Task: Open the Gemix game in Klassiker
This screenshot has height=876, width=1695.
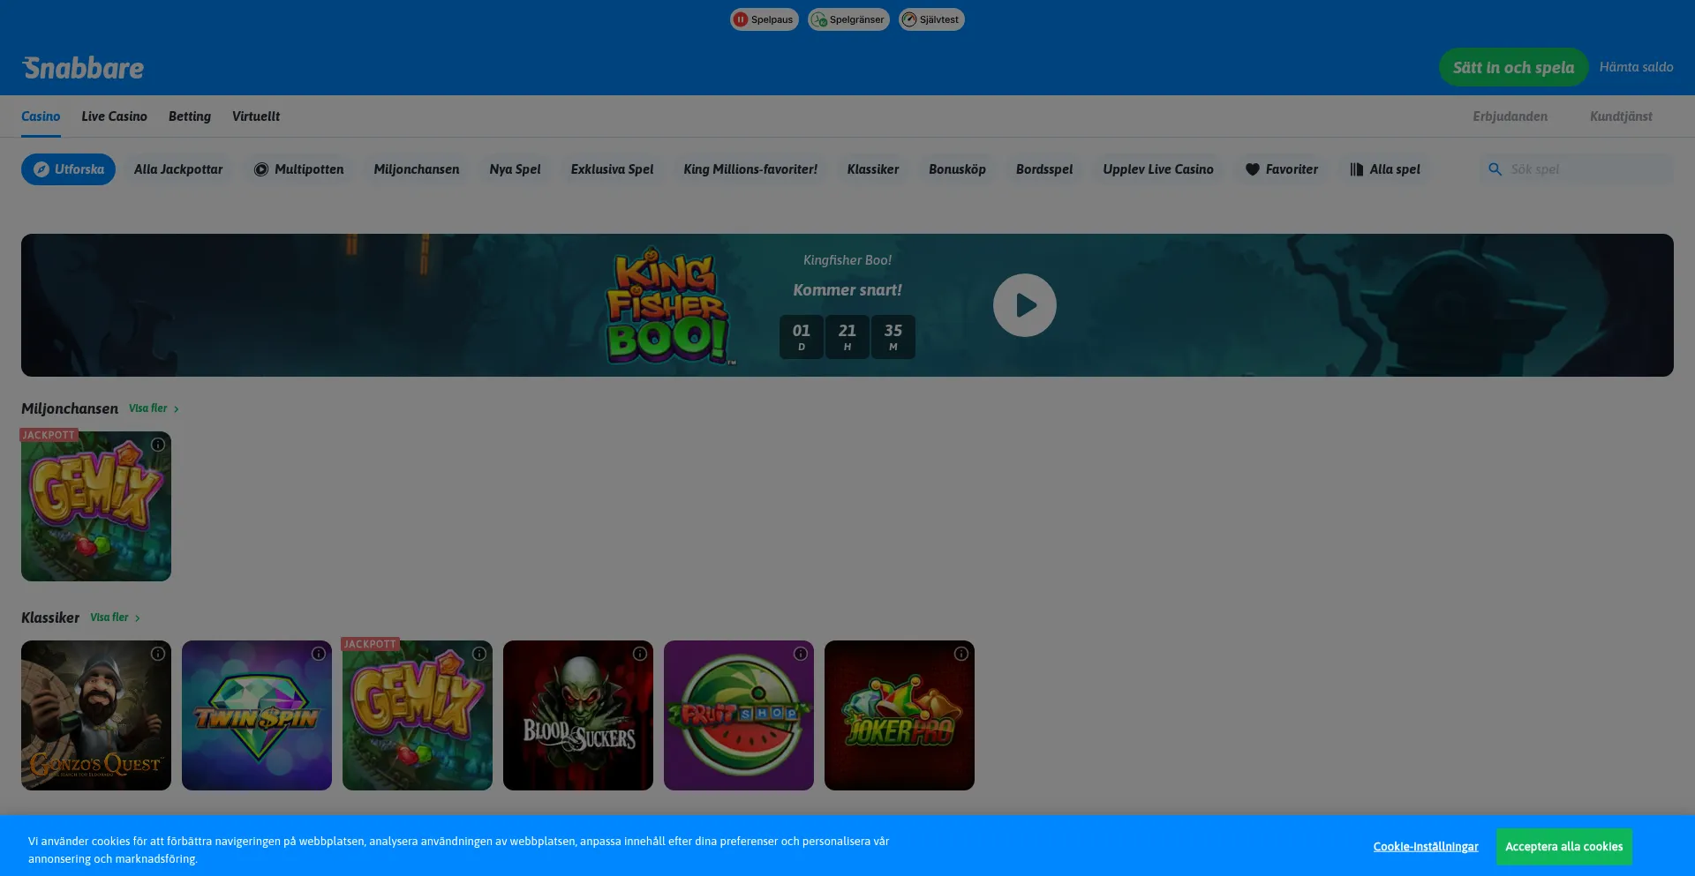Action: click(418, 715)
